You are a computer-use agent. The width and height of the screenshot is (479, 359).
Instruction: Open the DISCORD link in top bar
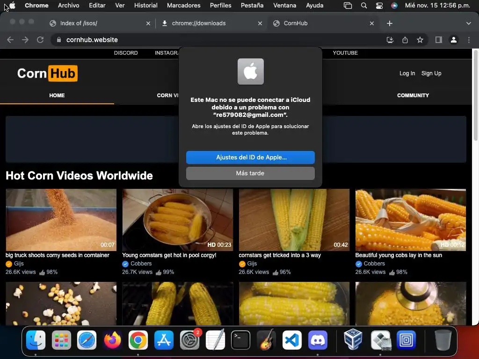pos(126,53)
